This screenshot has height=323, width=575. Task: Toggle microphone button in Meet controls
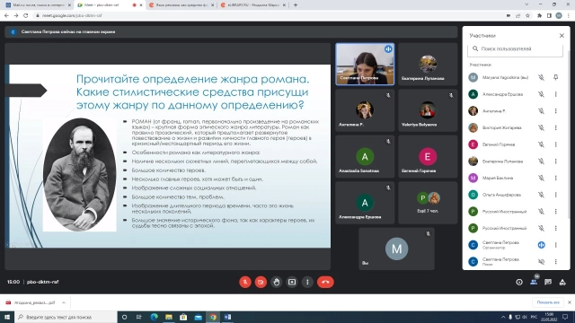pos(245,282)
